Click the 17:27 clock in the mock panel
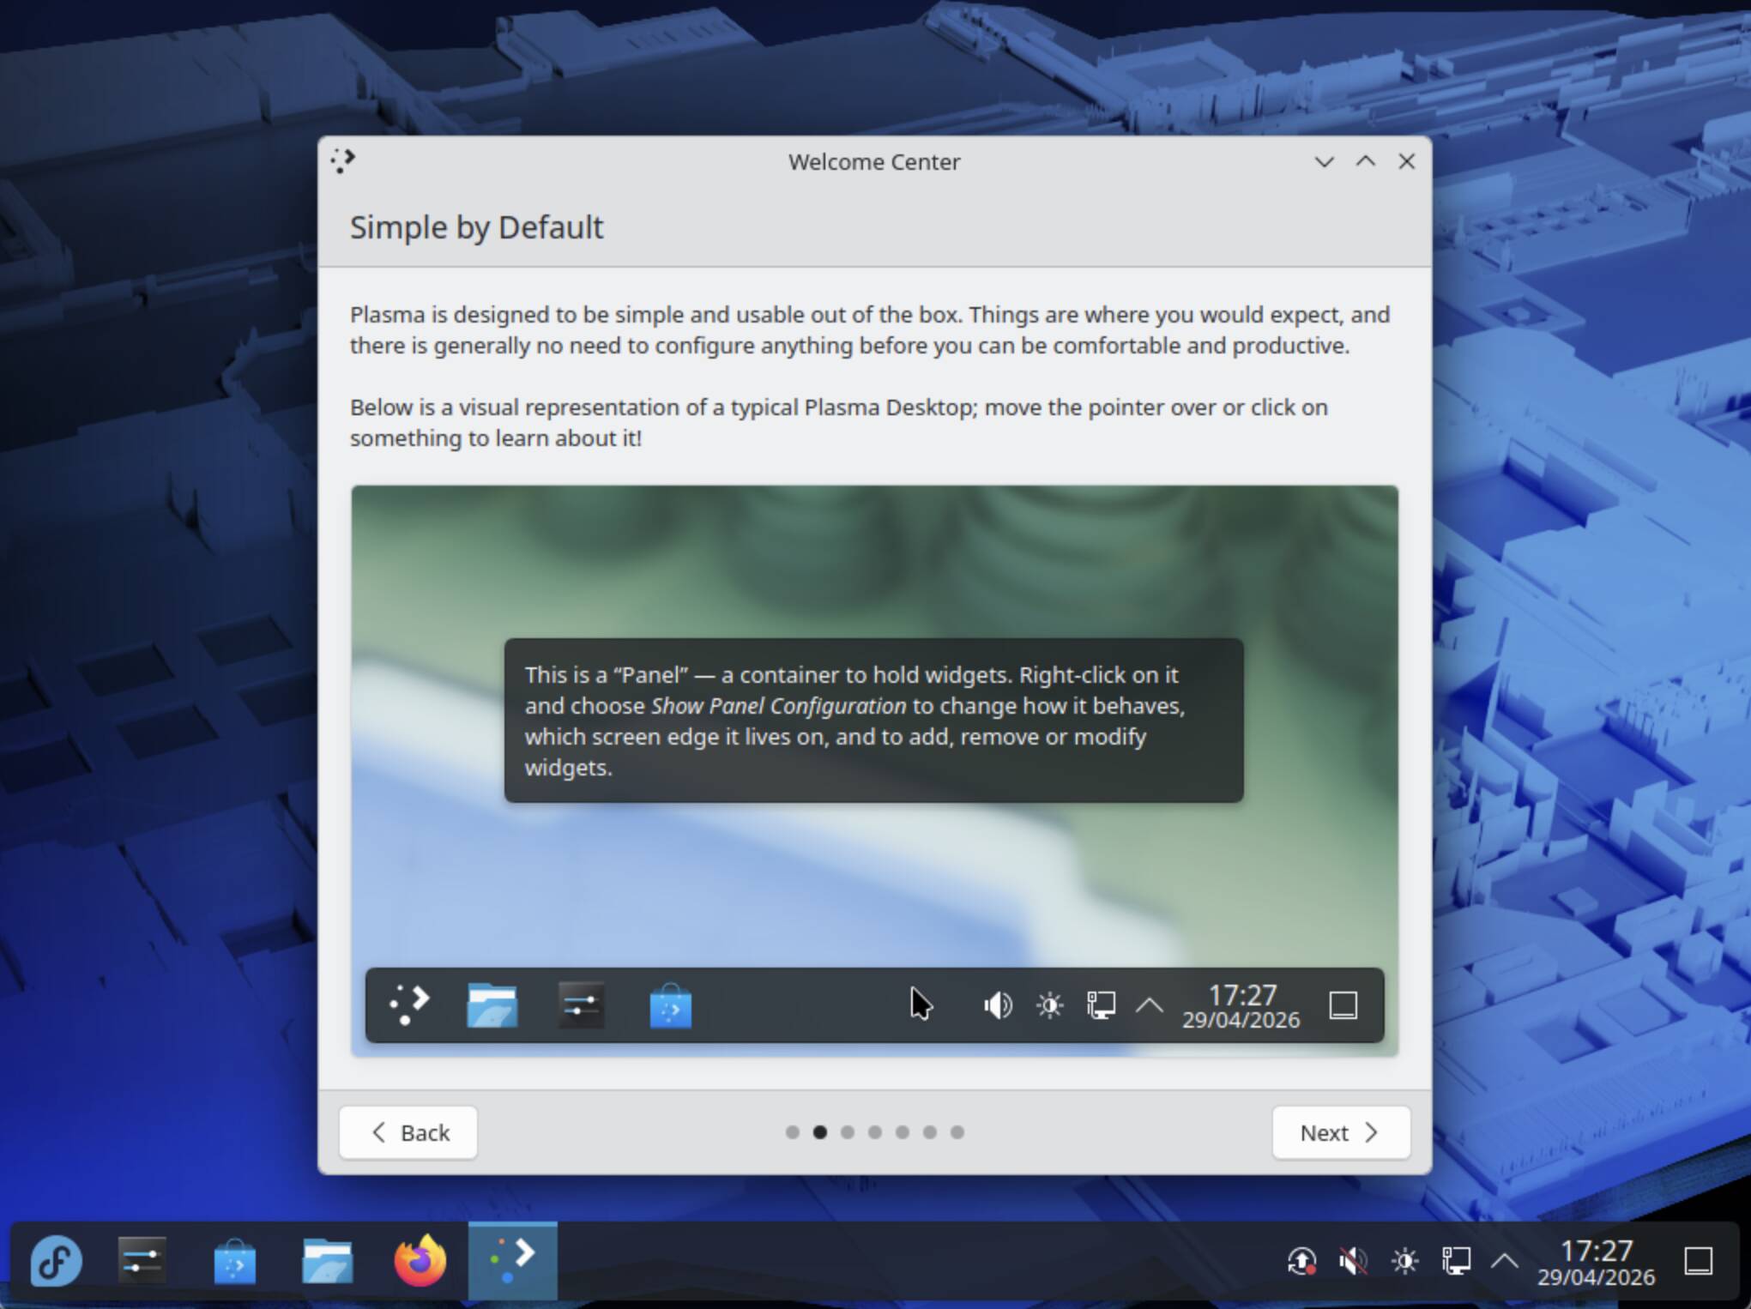The height and width of the screenshot is (1309, 1751). coord(1241,1005)
